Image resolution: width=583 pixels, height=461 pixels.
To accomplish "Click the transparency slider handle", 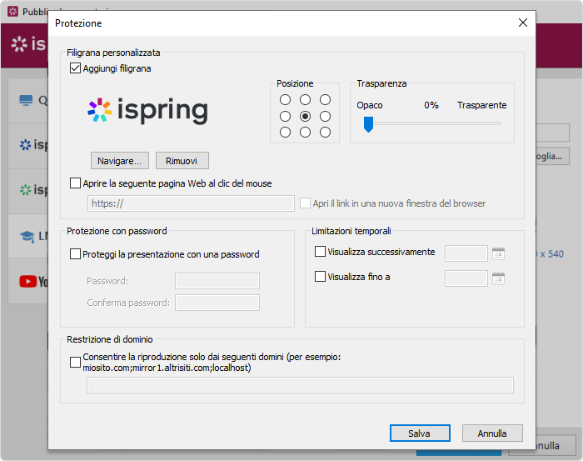I will (368, 124).
